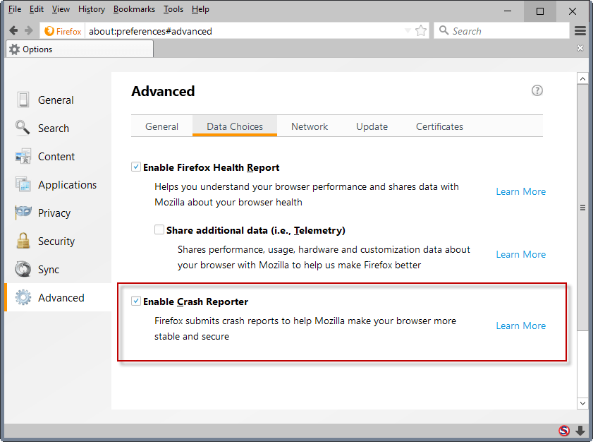Open the File menu
Image resolution: width=593 pixels, height=442 pixels.
point(15,9)
